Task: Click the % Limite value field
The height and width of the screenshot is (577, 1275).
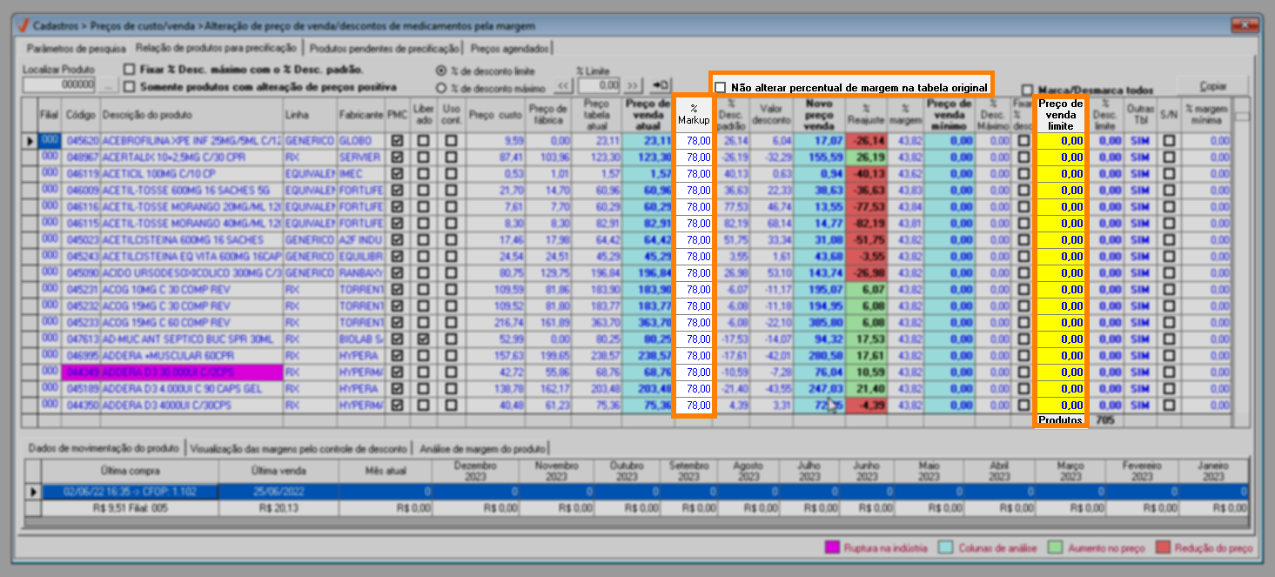Action: [x=599, y=85]
